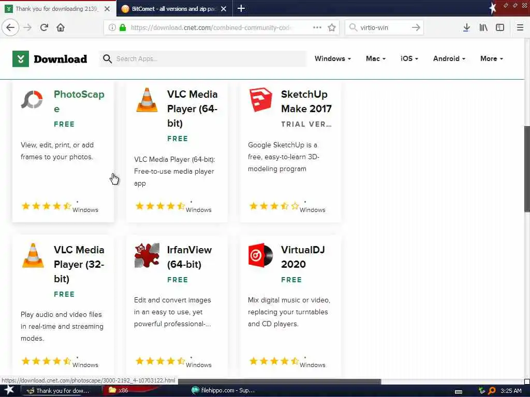Open a new browser tab with plus
The width and height of the screenshot is (530, 397).
(x=241, y=8)
